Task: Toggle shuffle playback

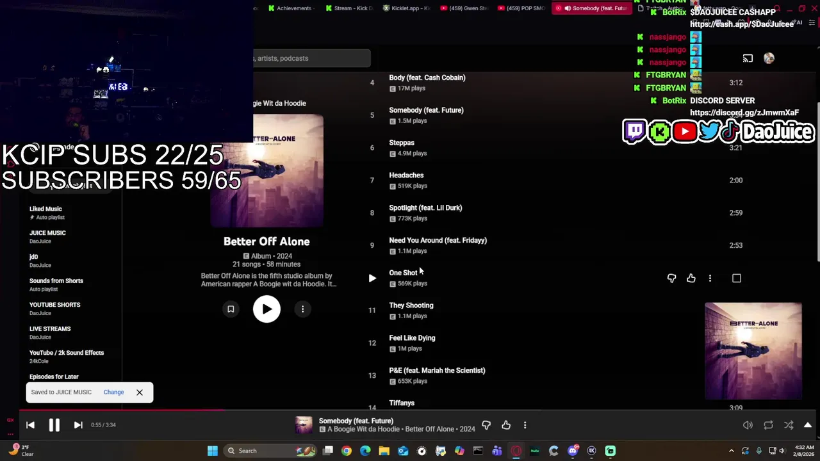Action: tap(789, 425)
